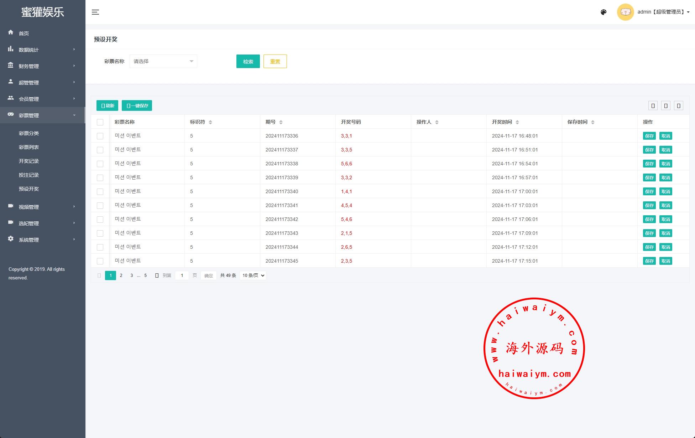Click the gear icon for 系统管理
Screen dimensions: 695x438
(x=11, y=239)
